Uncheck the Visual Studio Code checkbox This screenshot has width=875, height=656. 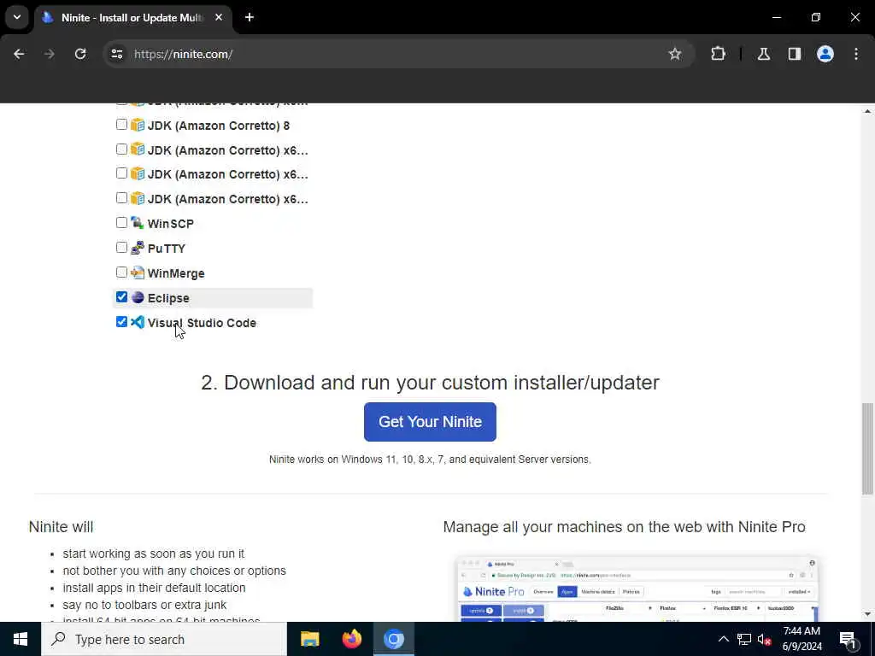click(121, 322)
